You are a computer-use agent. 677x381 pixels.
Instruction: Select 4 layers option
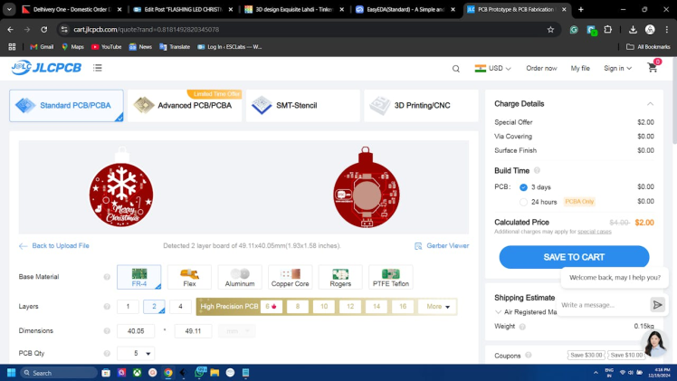pos(180,307)
